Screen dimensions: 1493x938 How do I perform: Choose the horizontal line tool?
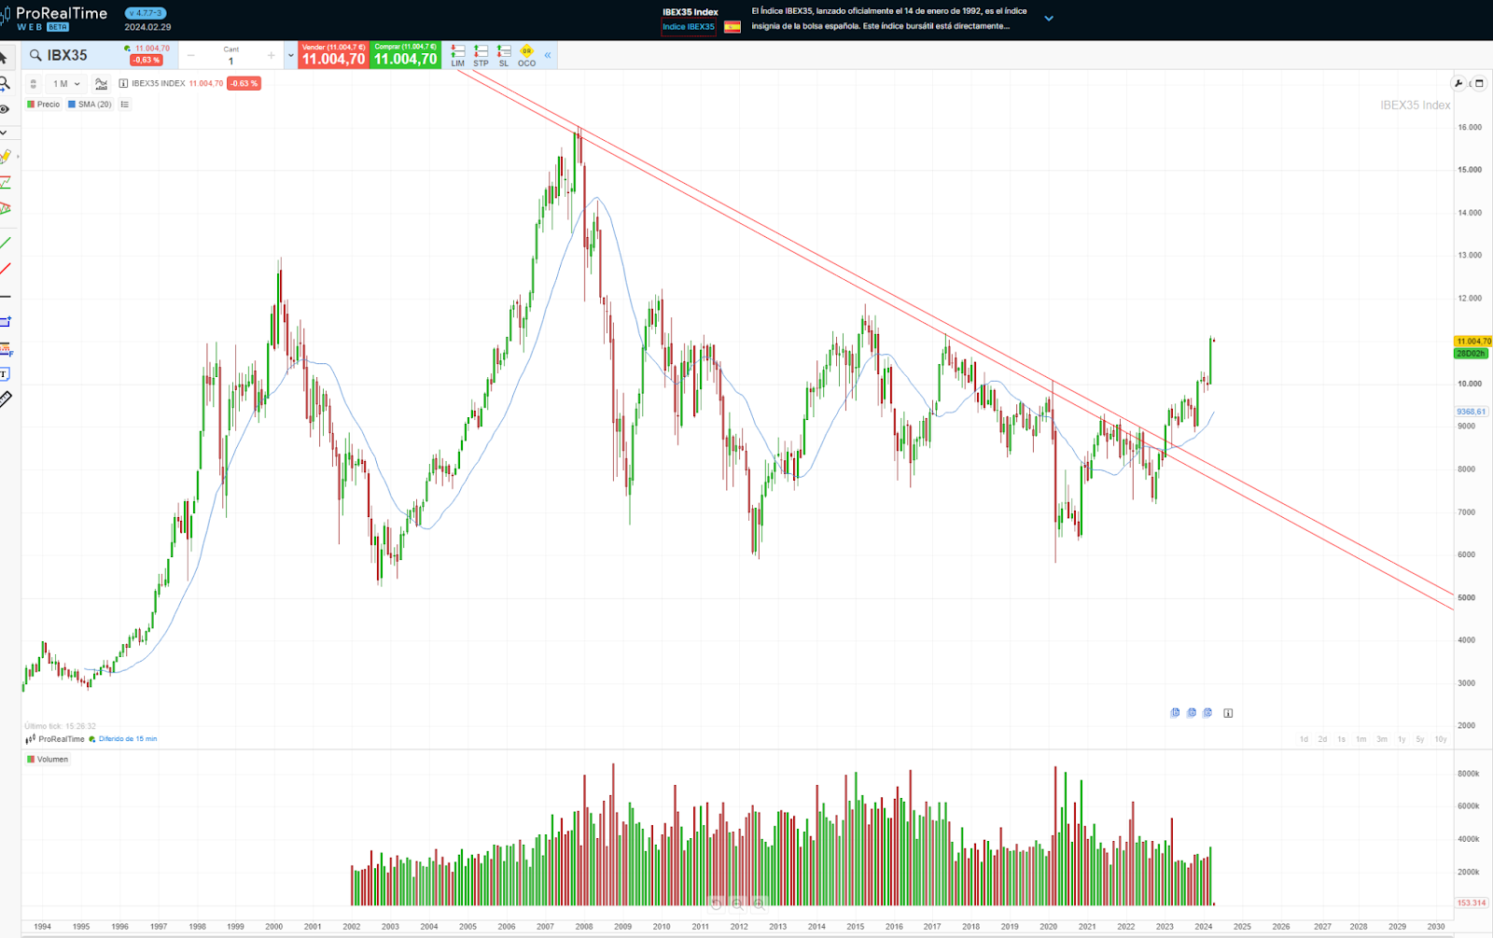point(5,297)
